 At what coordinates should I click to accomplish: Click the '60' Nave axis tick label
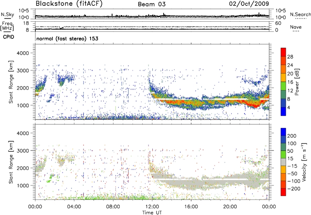[x=278, y=23]
